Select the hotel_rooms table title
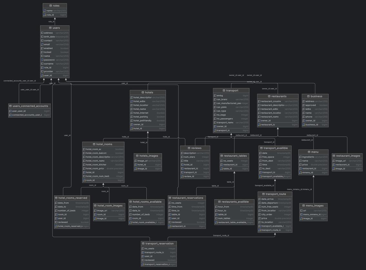The width and height of the screenshot is (366, 270). pyautogui.click(x=103, y=144)
